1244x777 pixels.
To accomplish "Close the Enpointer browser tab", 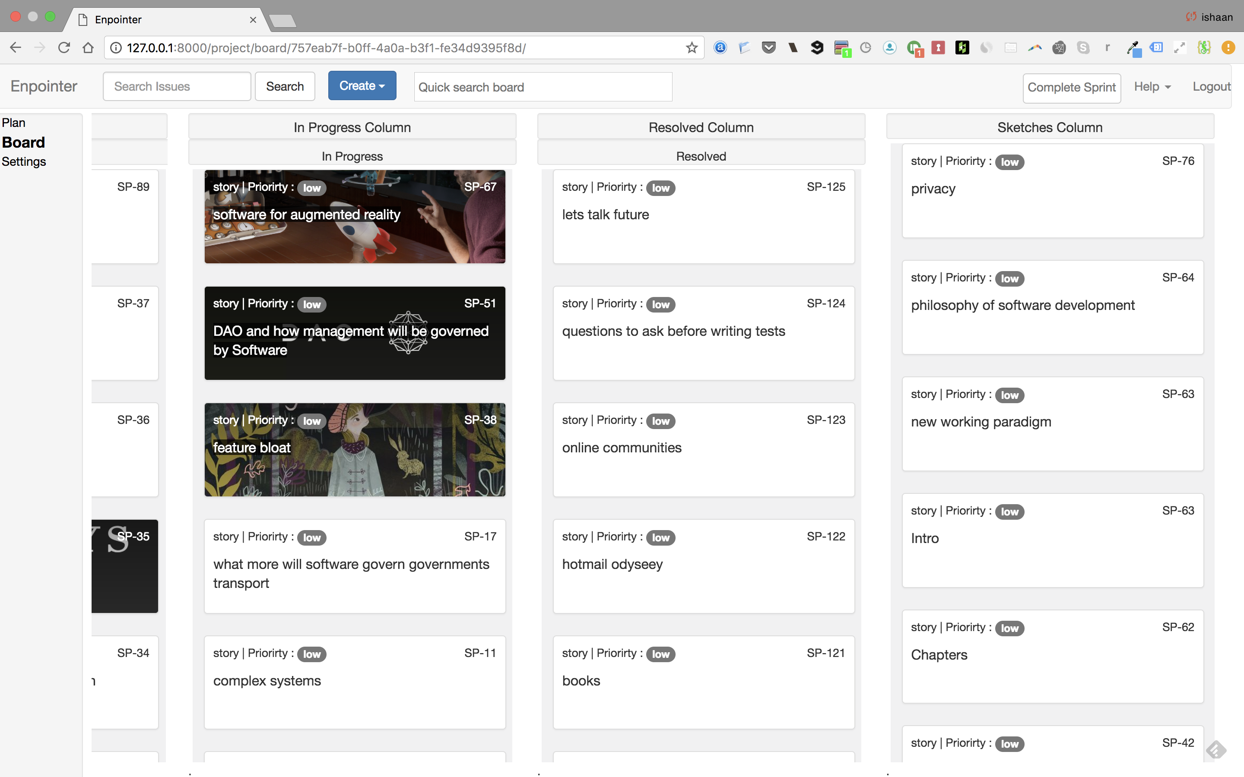I will tap(253, 19).
